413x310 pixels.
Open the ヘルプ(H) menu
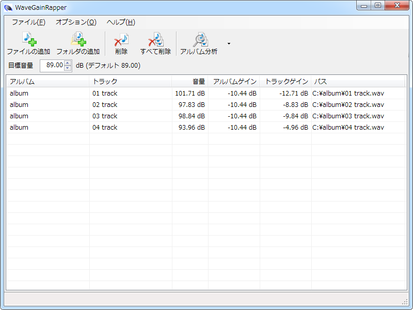point(121,22)
